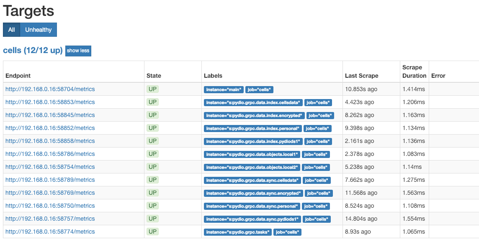
Task: Open endpoint 192.168.0.16:58786/metrics
Action: pos(50,154)
